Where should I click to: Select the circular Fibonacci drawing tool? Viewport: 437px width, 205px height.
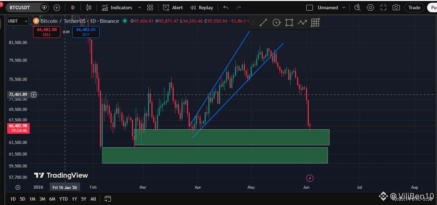[x=276, y=23]
